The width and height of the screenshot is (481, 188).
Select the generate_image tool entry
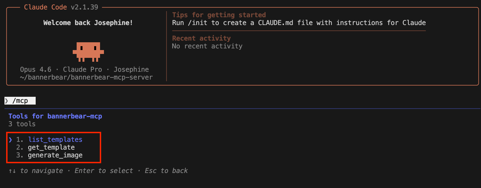tap(55, 155)
